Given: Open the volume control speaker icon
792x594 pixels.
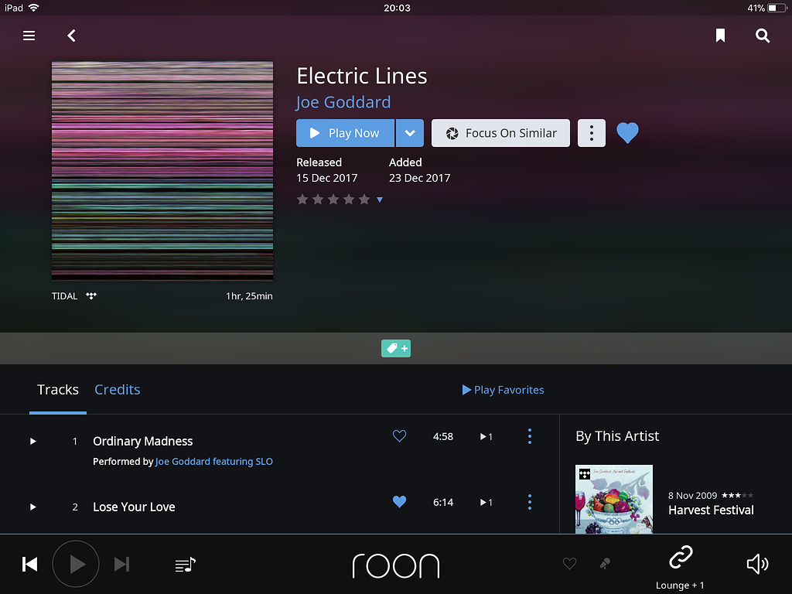Looking at the screenshot, I should [x=757, y=564].
